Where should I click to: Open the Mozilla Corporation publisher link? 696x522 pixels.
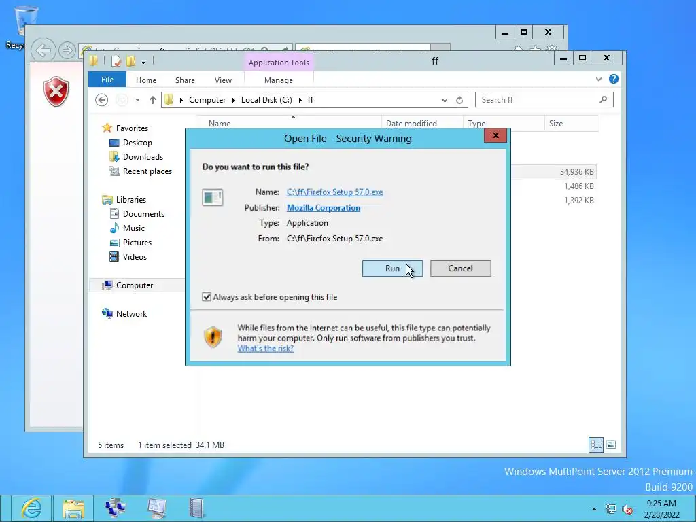coord(323,208)
